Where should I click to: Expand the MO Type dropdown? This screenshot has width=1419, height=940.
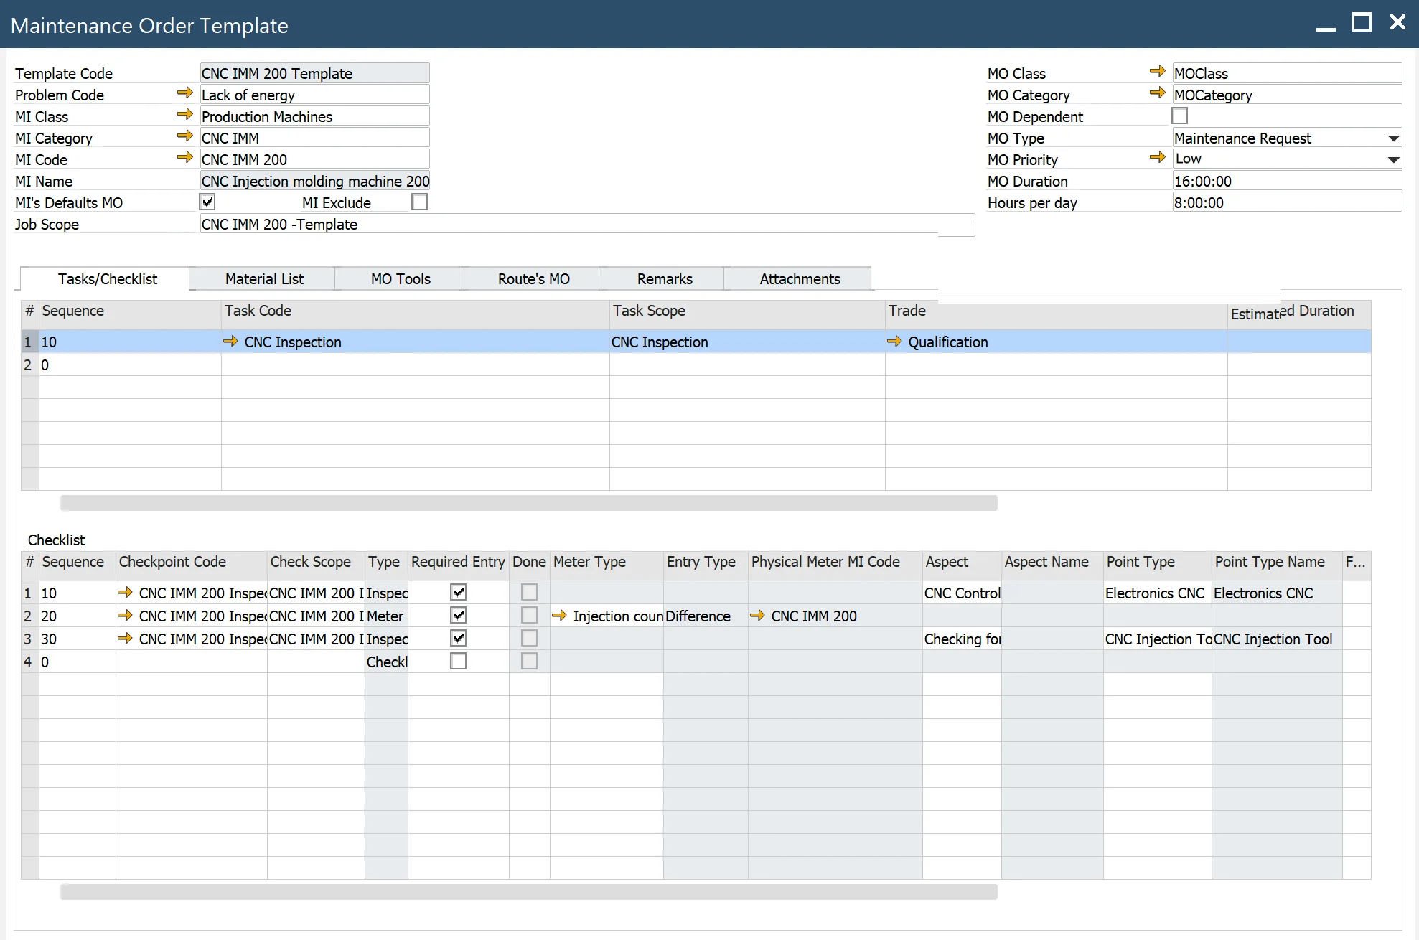[1393, 138]
